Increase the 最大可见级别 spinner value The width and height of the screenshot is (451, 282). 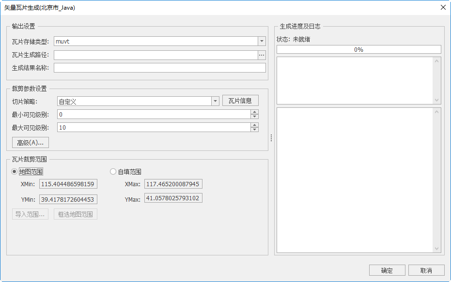[x=254, y=125]
